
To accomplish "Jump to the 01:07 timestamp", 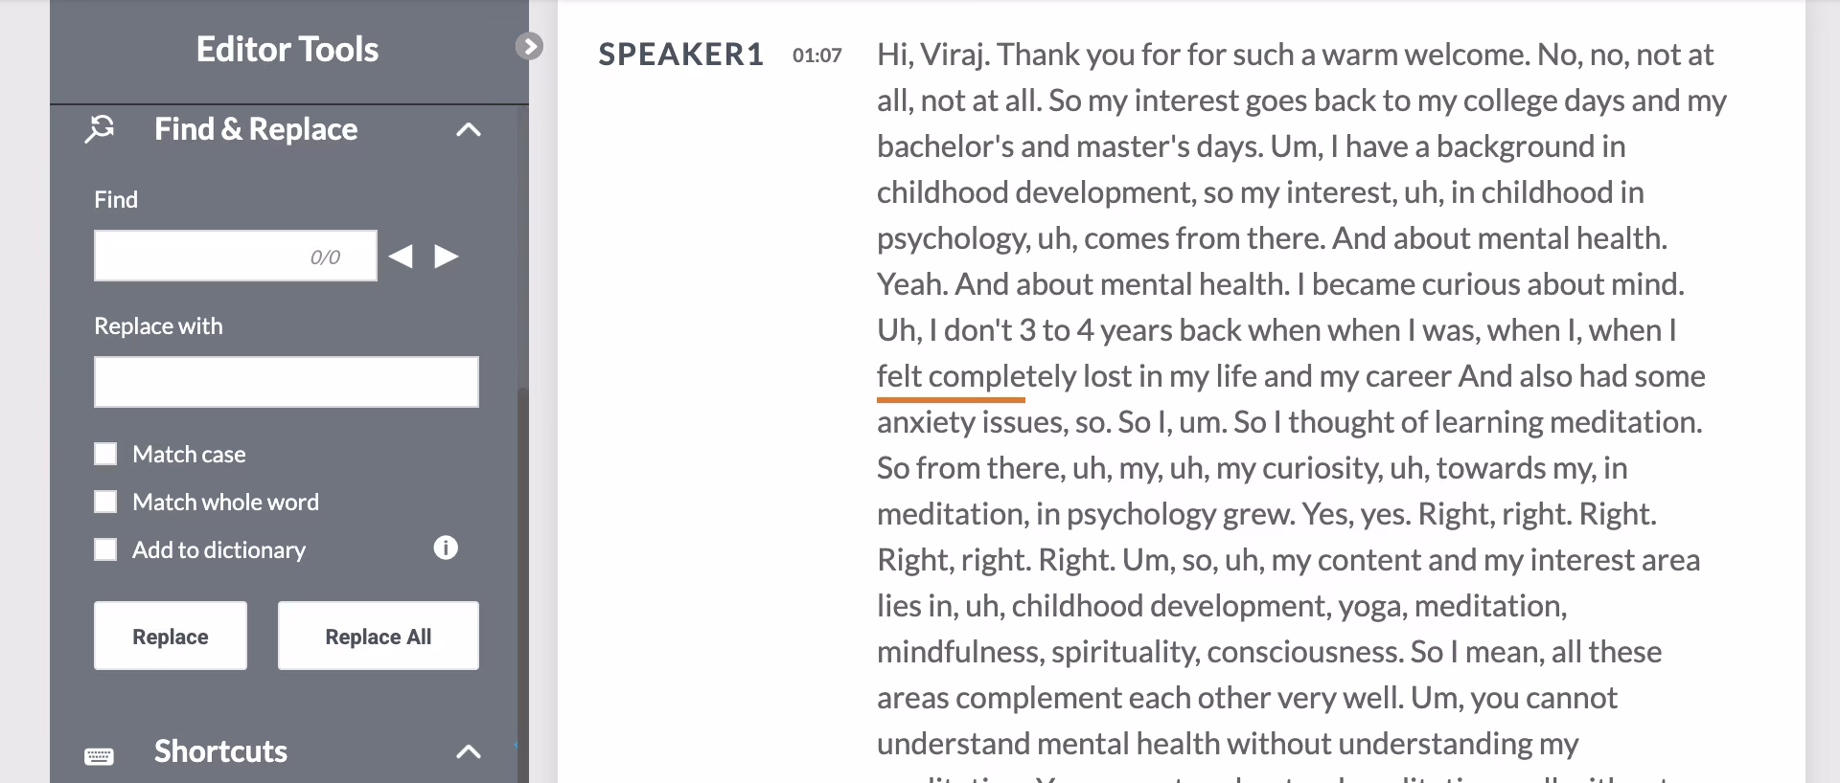I will coord(816,56).
